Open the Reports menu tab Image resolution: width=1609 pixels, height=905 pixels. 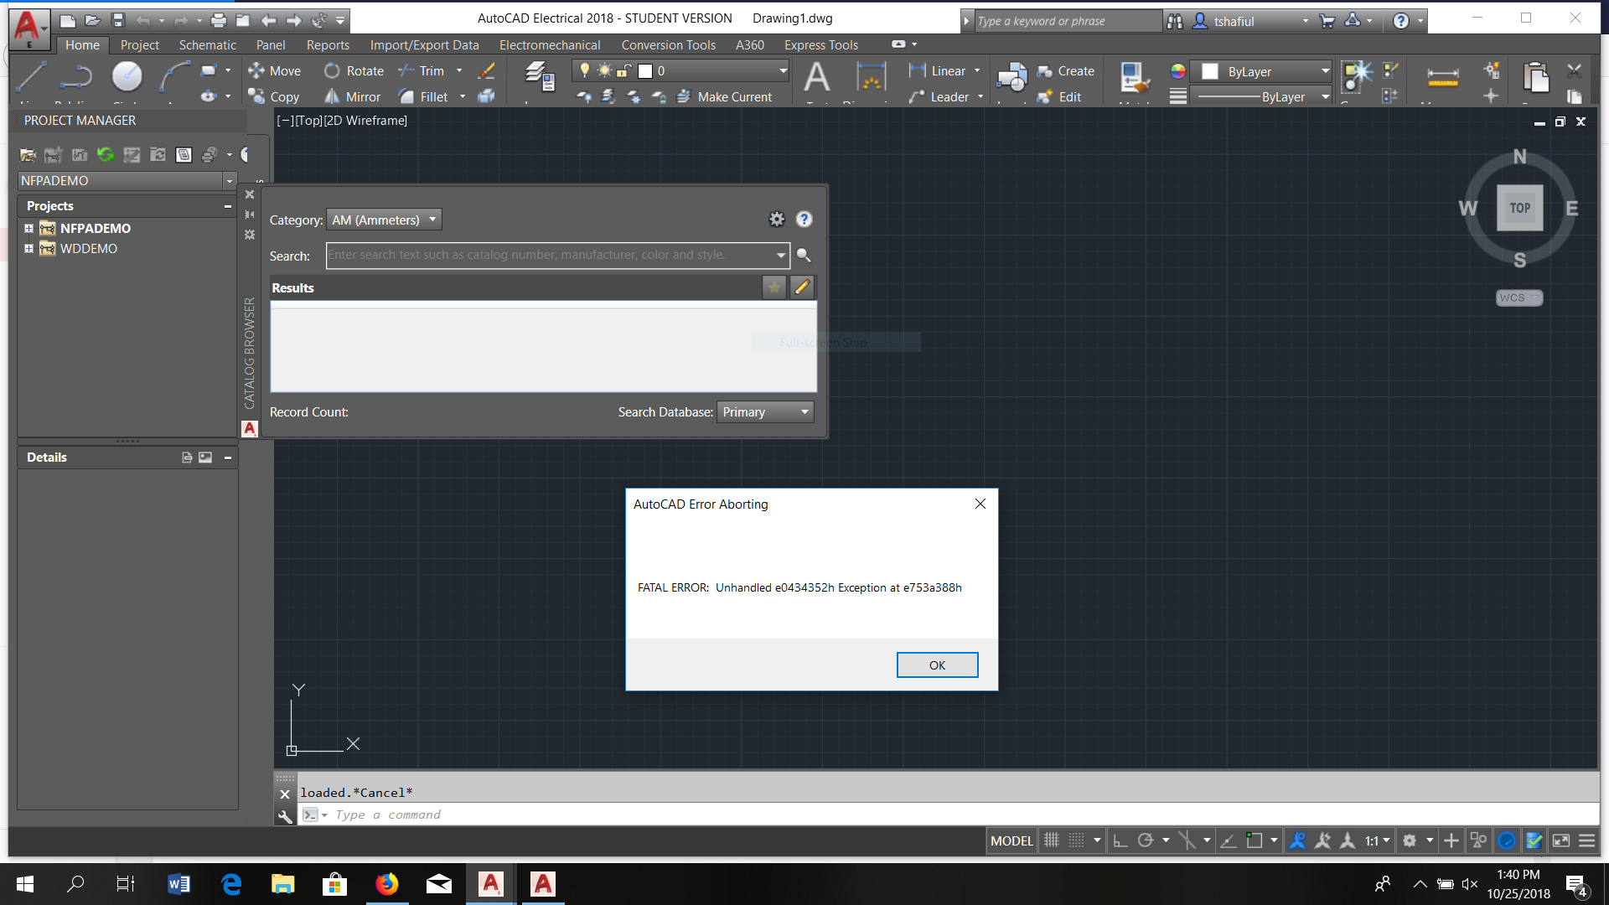[326, 45]
